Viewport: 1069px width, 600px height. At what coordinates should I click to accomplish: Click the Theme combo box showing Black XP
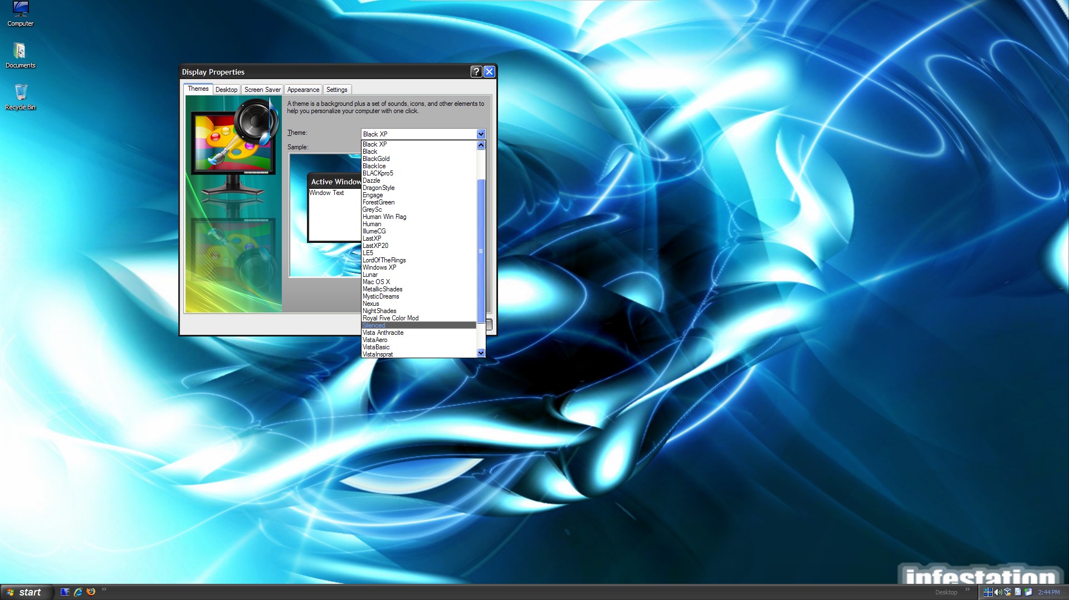423,134
